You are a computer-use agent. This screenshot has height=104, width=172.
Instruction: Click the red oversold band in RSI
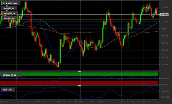tap(77, 83)
